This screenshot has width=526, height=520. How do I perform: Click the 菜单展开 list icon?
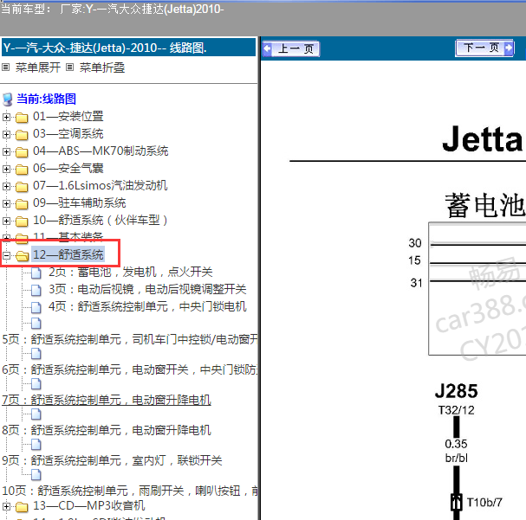pos(6,67)
